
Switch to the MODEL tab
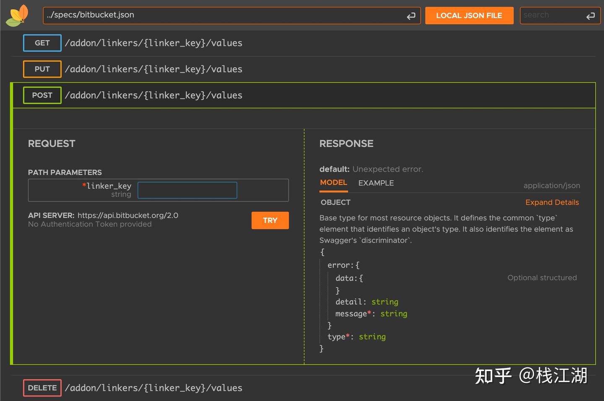pos(333,183)
